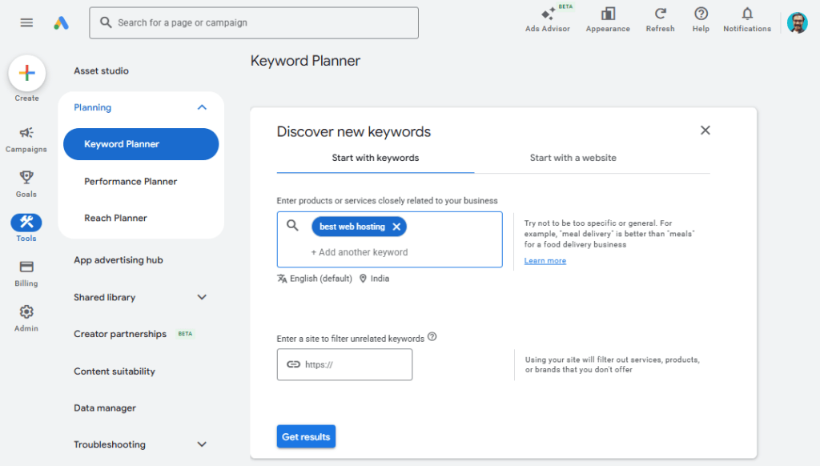Click help icon beside site filter label
The image size is (820, 466).
(x=432, y=337)
